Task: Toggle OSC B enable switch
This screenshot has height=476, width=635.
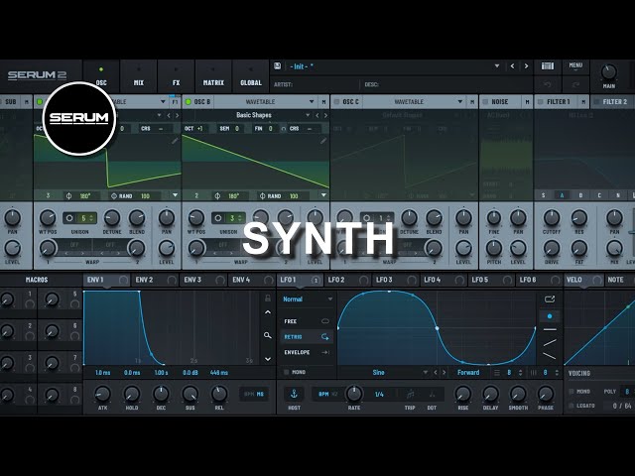Action: [x=189, y=101]
